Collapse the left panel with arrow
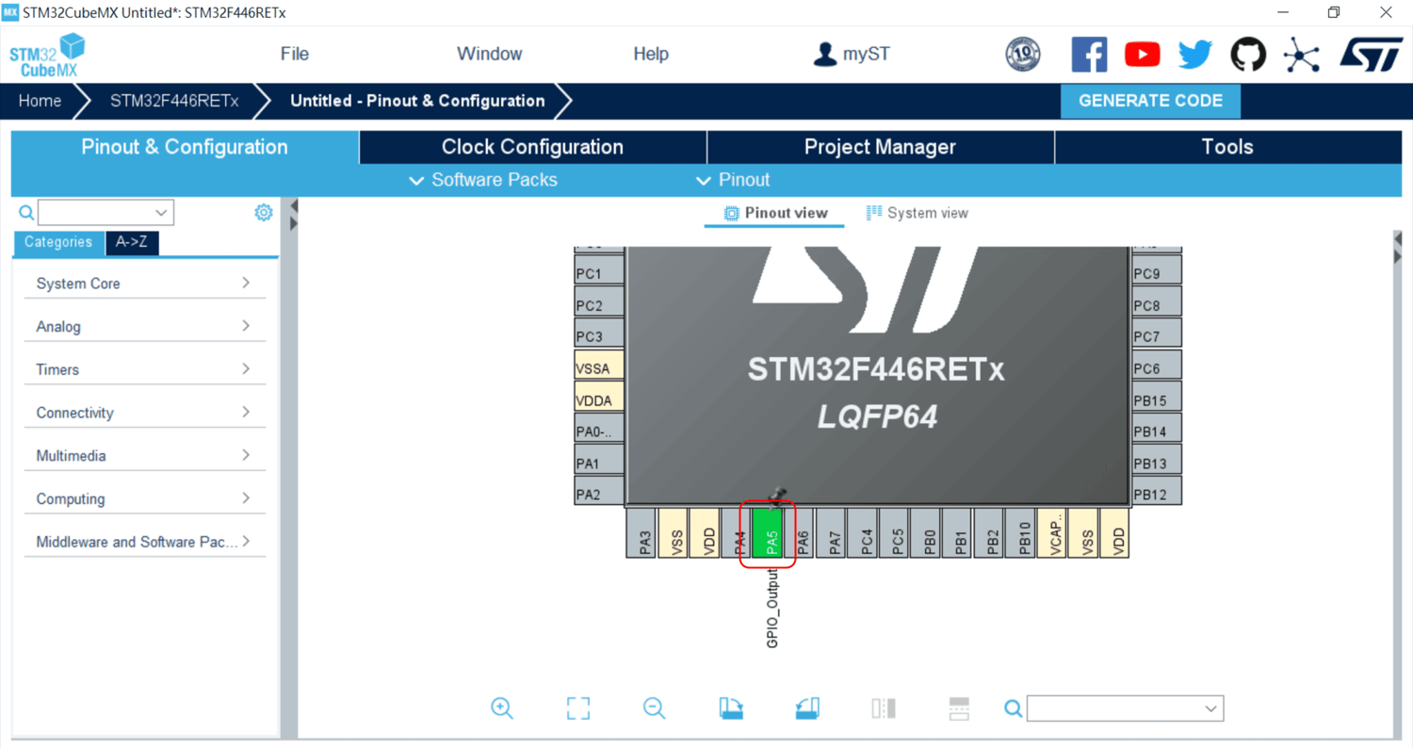 [294, 205]
